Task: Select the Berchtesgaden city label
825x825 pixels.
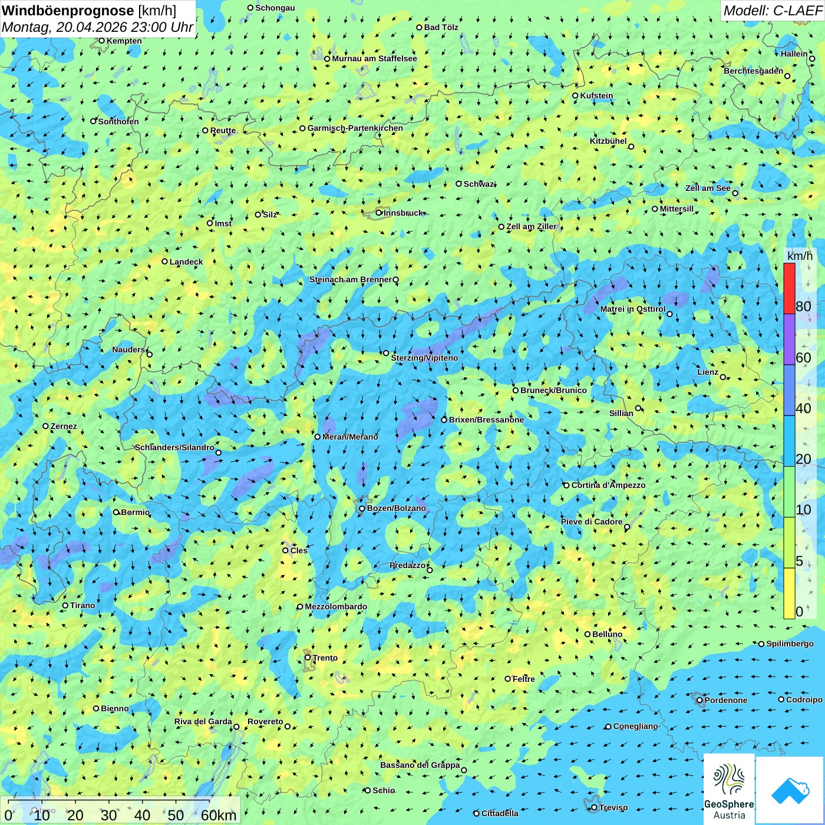Action: 754,71
